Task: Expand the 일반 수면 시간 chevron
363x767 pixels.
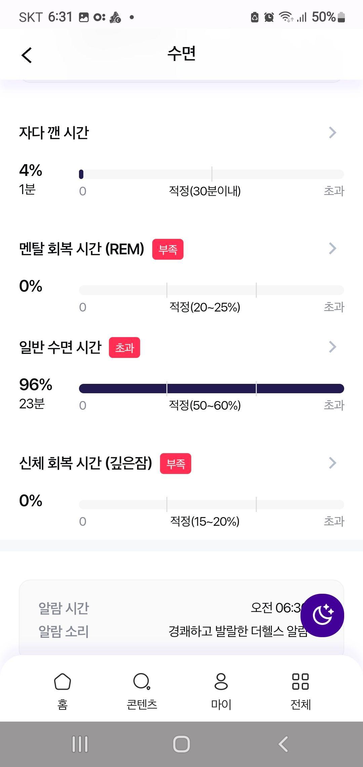Action: tap(332, 347)
